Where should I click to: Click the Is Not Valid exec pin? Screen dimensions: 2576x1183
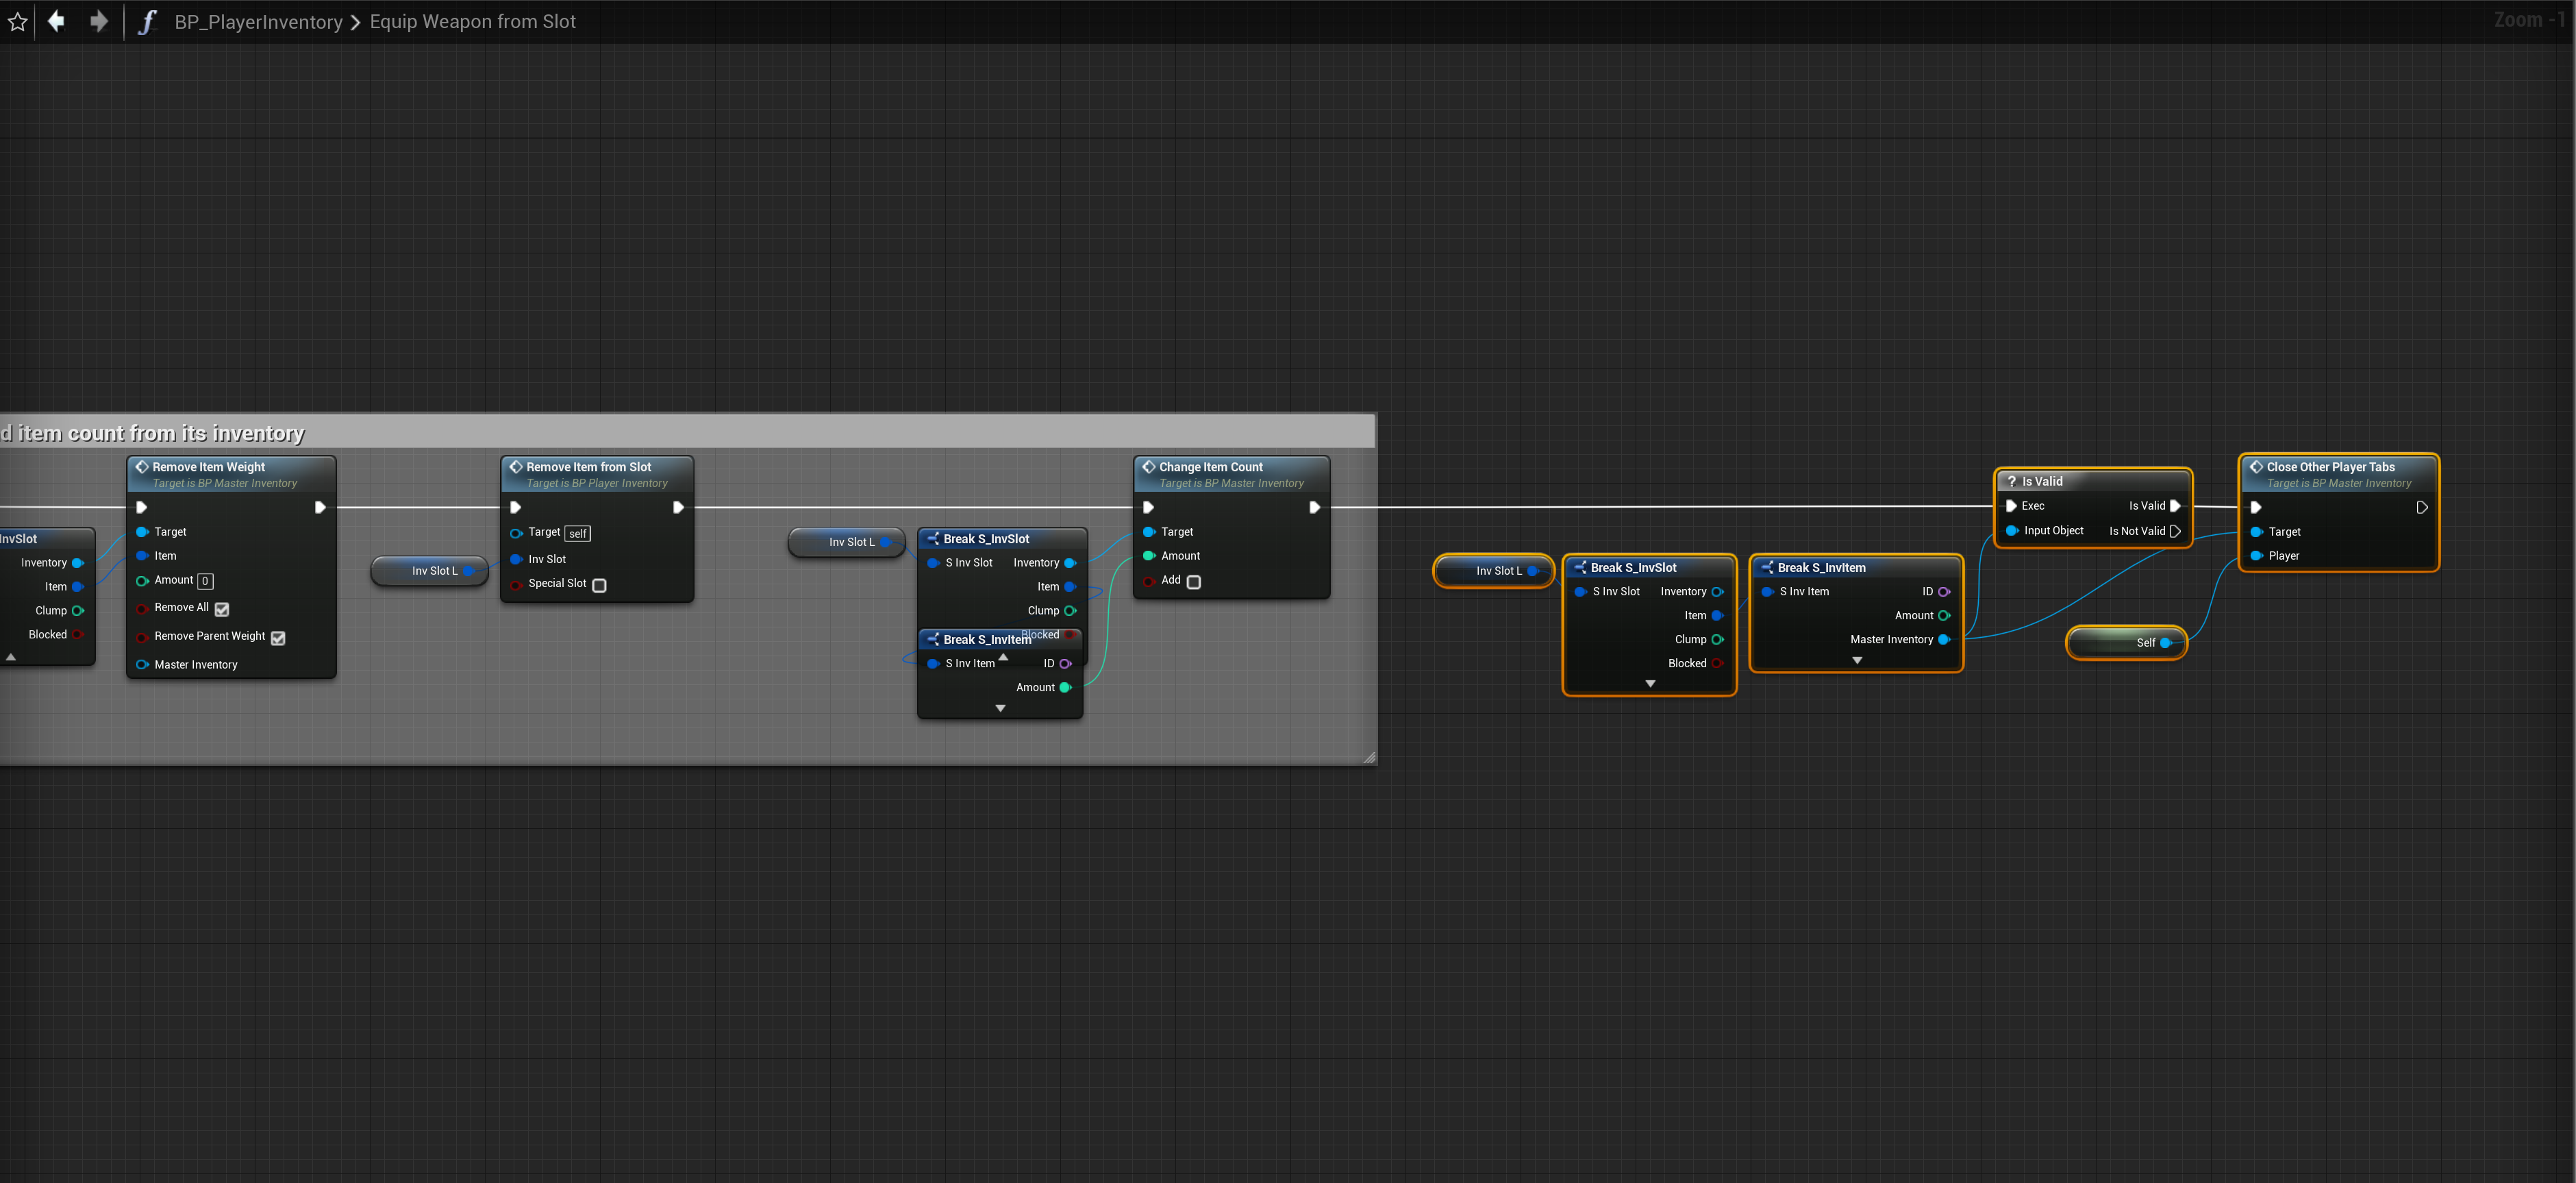click(2174, 531)
